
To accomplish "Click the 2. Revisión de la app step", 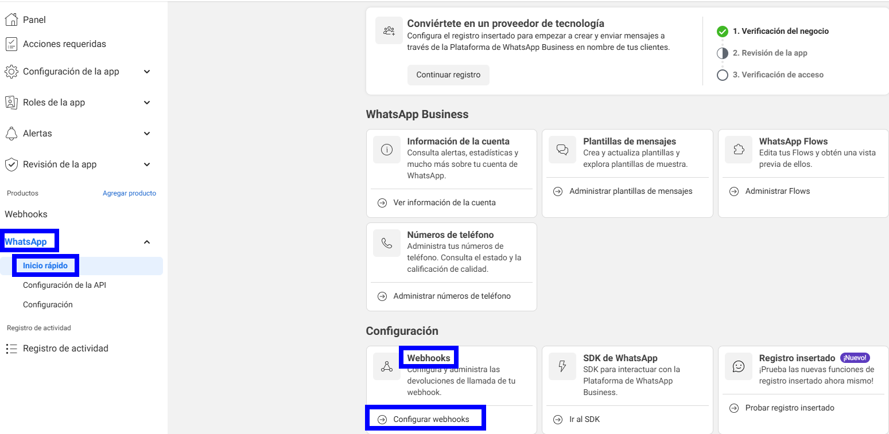I will 770,53.
